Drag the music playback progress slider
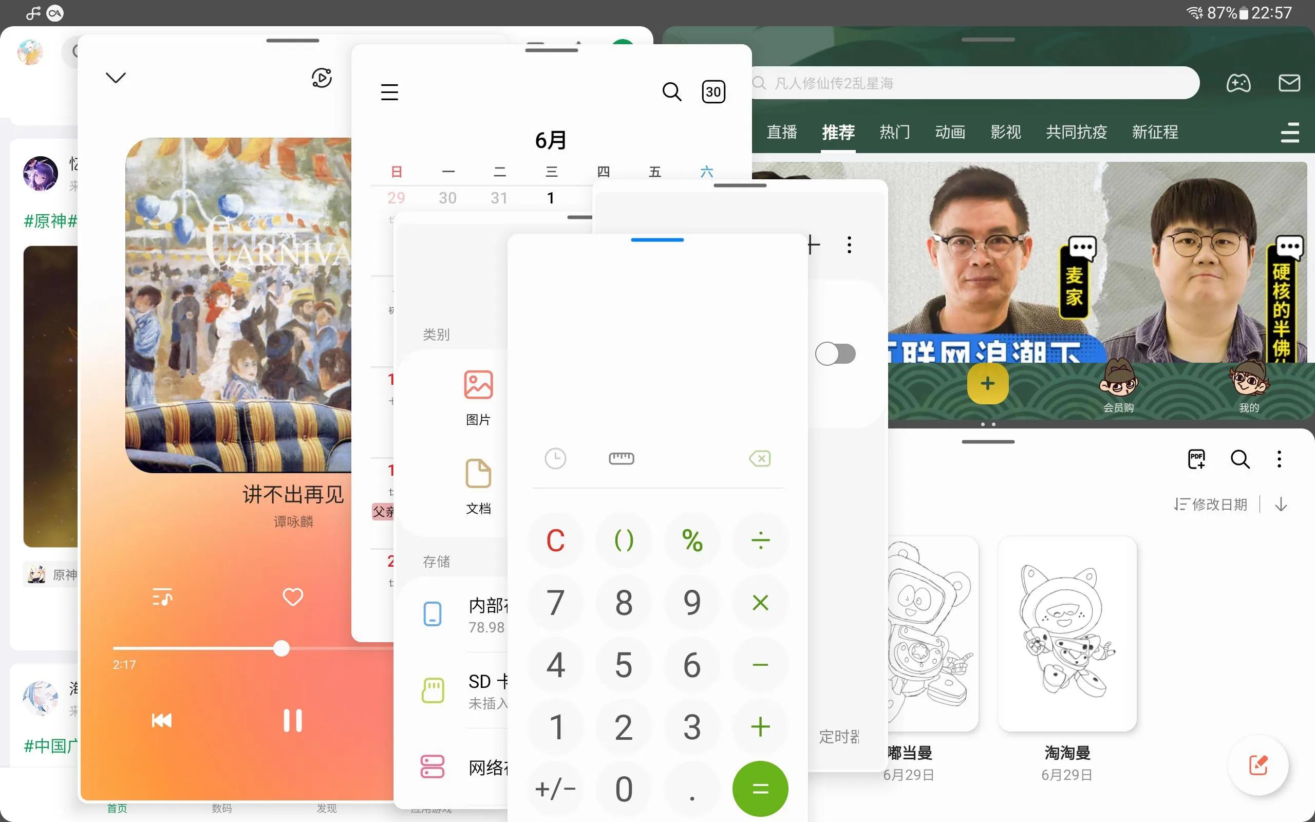Viewport: 1315px width, 822px height. [281, 648]
